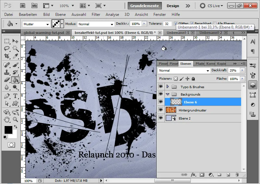The image size is (260, 184).
Task: Select the Zoom tool in toolbox
Action: coord(15,119)
